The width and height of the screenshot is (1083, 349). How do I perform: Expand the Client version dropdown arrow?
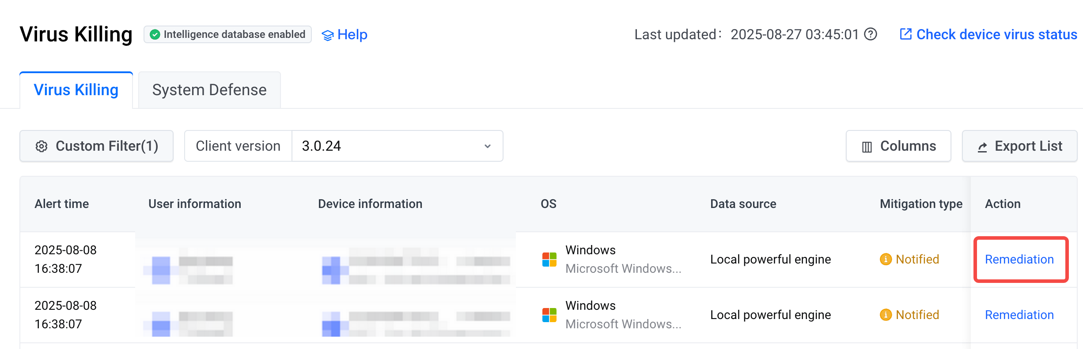click(x=488, y=146)
